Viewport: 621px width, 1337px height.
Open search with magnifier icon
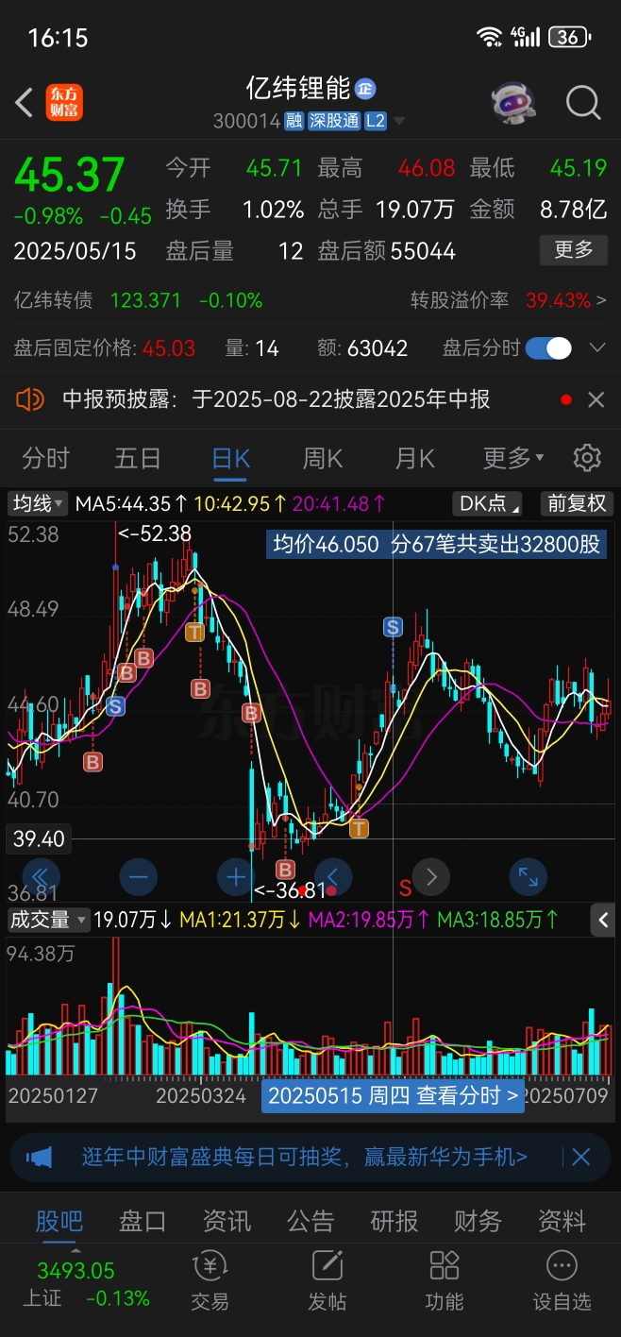(x=583, y=102)
